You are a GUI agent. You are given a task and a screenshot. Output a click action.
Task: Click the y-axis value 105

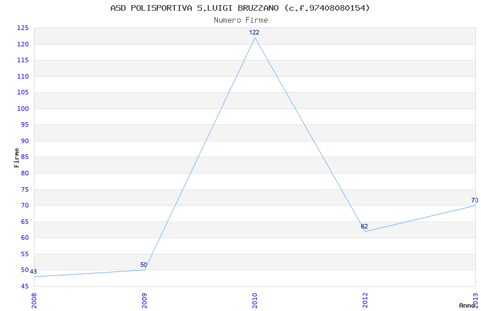(x=23, y=93)
